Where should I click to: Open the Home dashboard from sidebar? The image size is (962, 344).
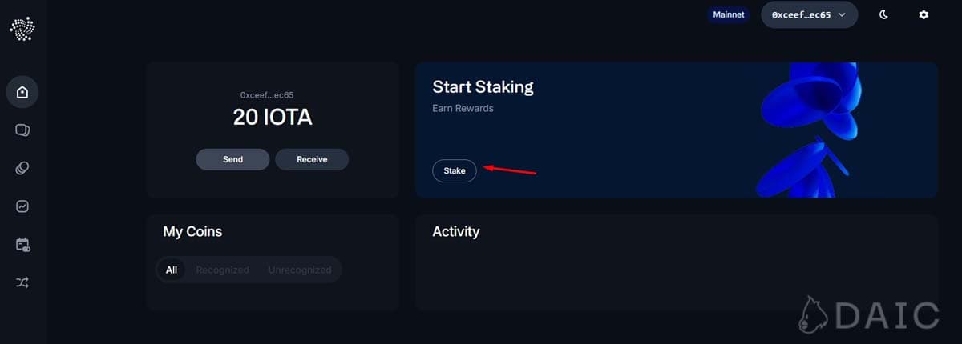pos(22,92)
